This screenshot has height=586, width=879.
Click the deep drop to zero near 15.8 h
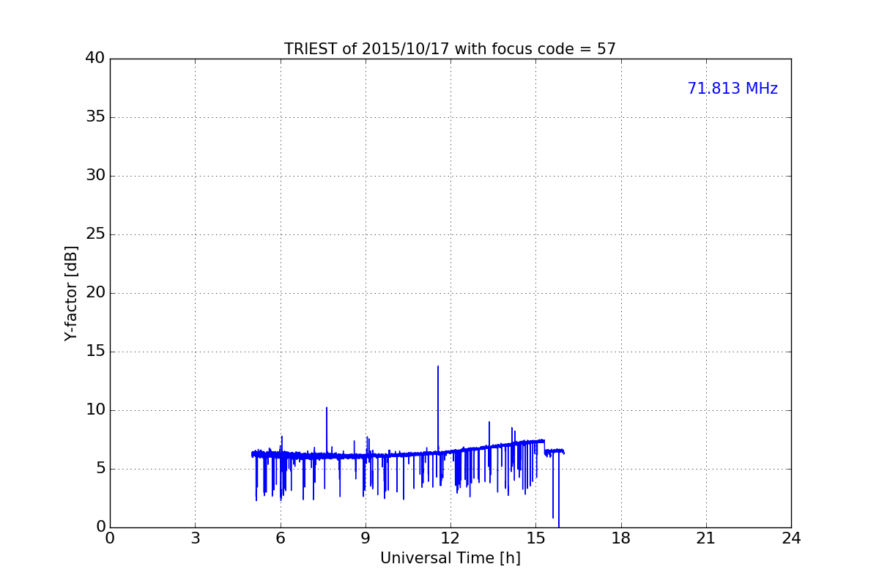pos(559,525)
